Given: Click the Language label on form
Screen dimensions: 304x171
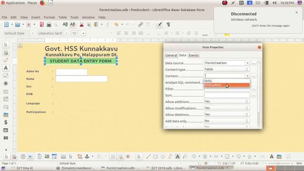Looking at the screenshot, I should 33,104.
